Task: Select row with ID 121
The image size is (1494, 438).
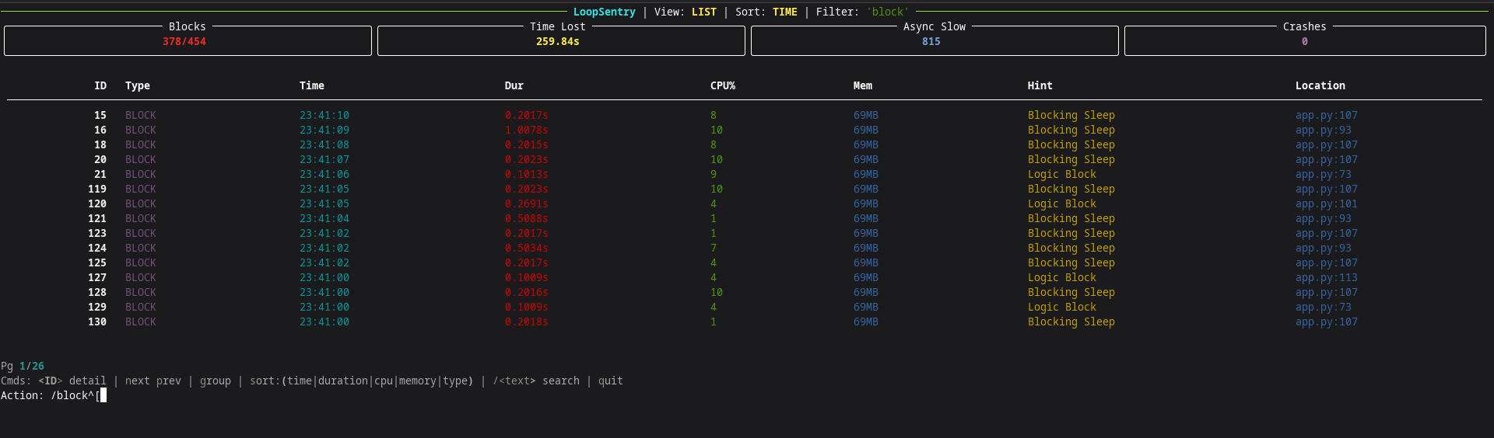Action: (x=745, y=219)
